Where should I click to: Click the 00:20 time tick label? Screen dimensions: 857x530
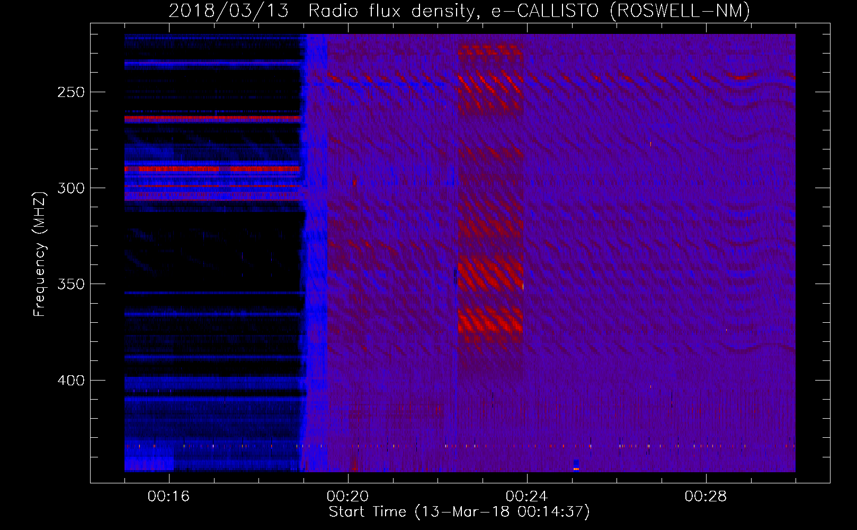[x=348, y=497]
